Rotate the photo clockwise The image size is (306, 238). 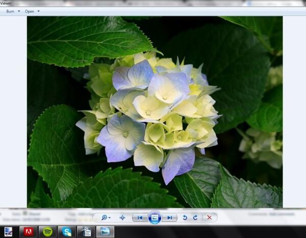(x=195, y=218)
